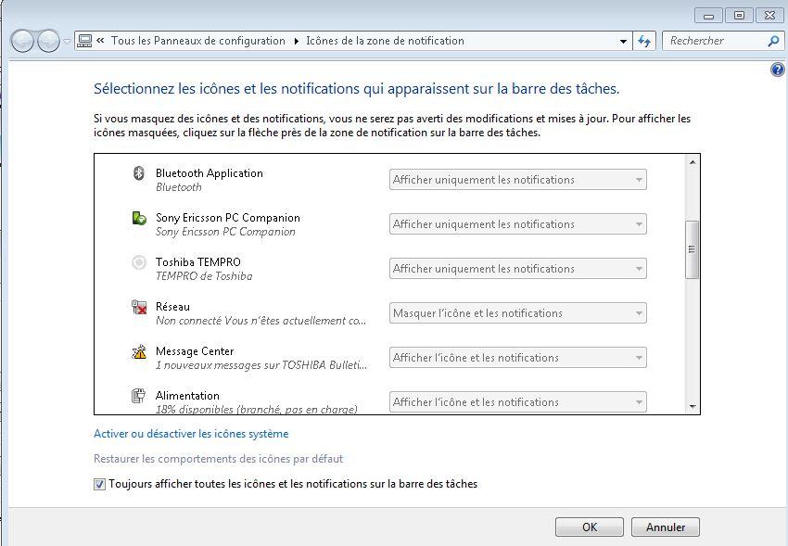This screenshot has height=546, width=788.
Task: Open Toshiba TEMPRO behavior dropdown
Action: (x=517, y=269)
